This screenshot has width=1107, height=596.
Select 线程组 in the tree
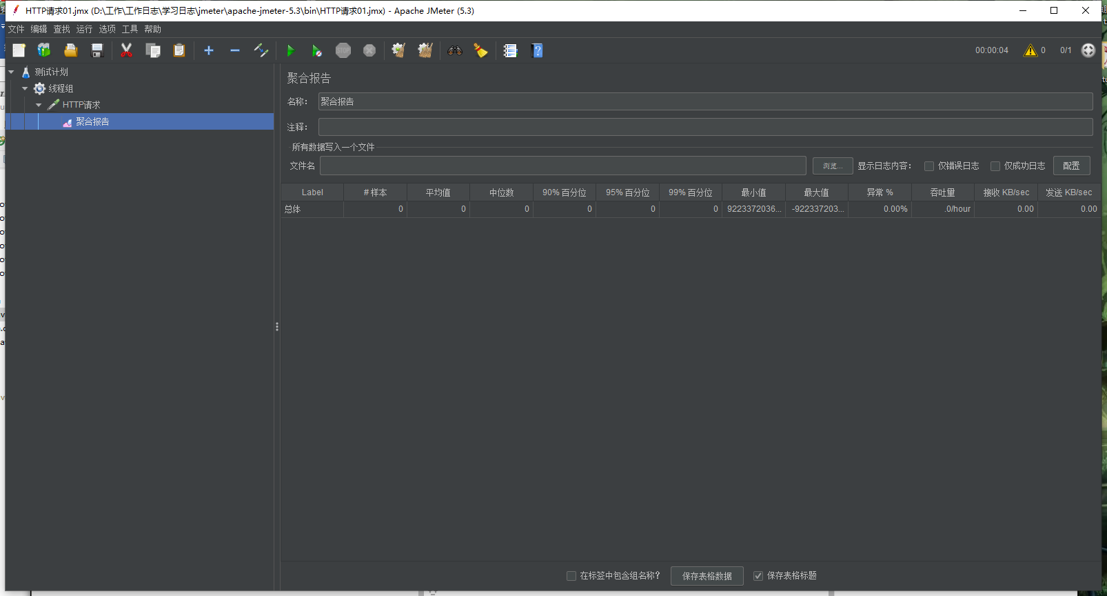(61, 88)
